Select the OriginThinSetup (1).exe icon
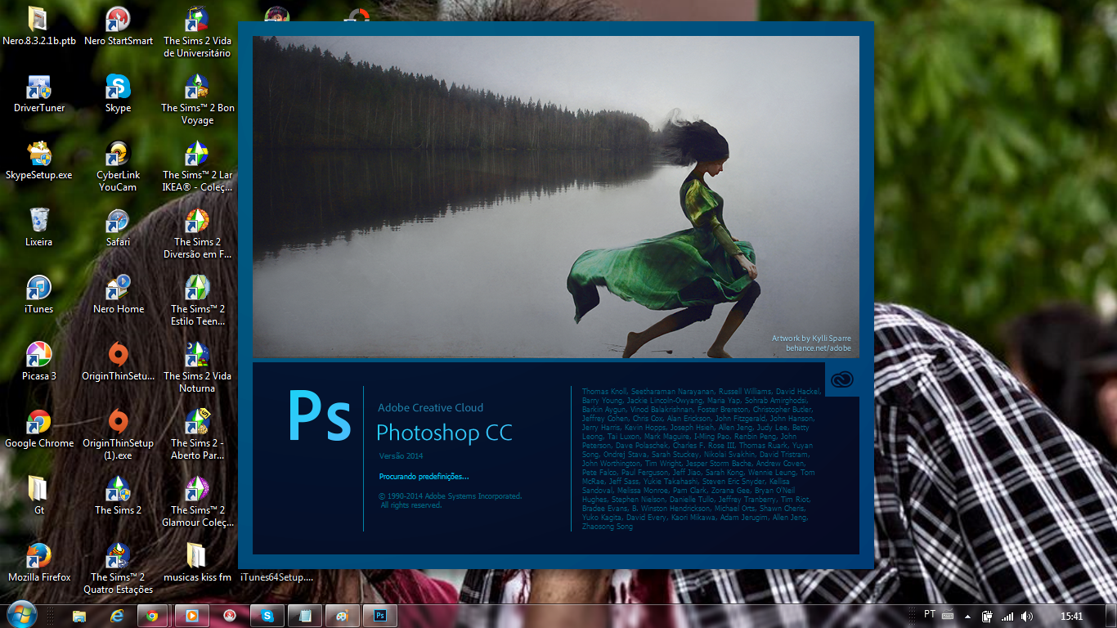1117x628 pixels. [118, 433]
